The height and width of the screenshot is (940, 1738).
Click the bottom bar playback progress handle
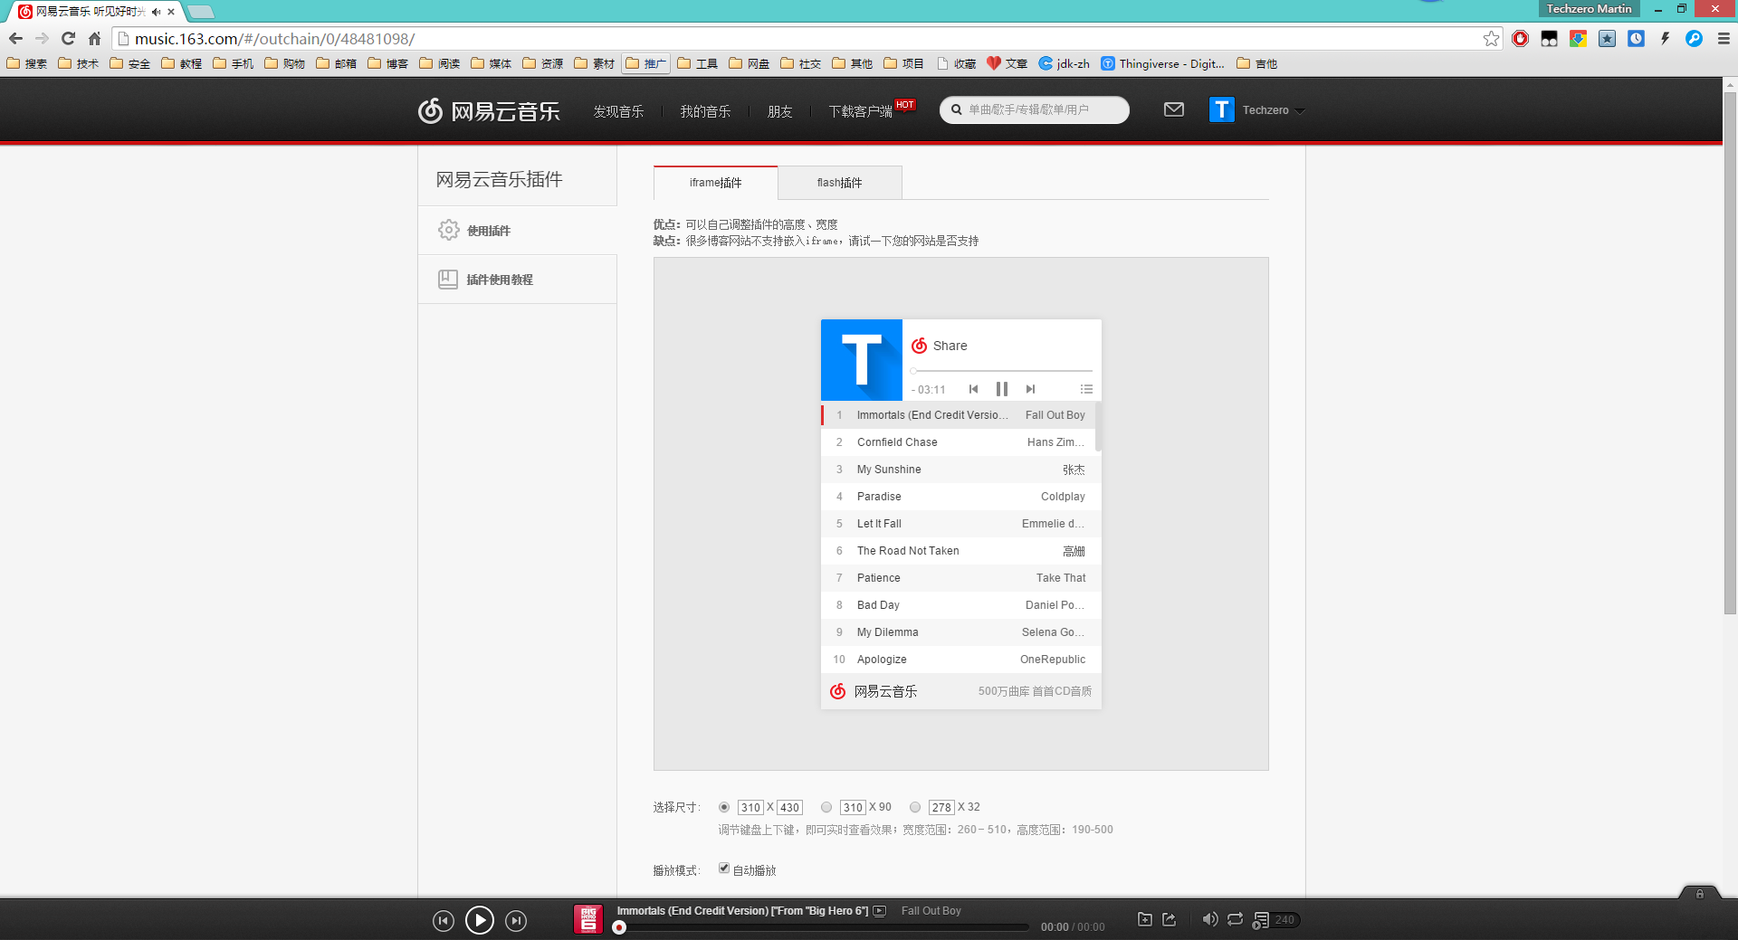point(619,927)
